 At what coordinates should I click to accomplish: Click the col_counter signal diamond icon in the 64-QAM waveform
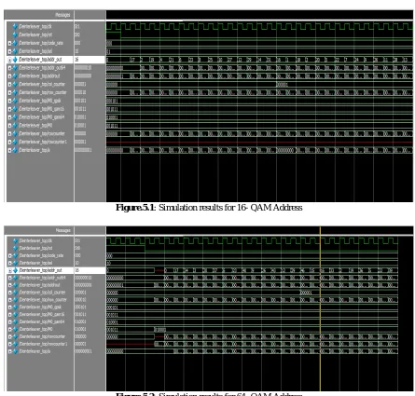tap(15, 293)
